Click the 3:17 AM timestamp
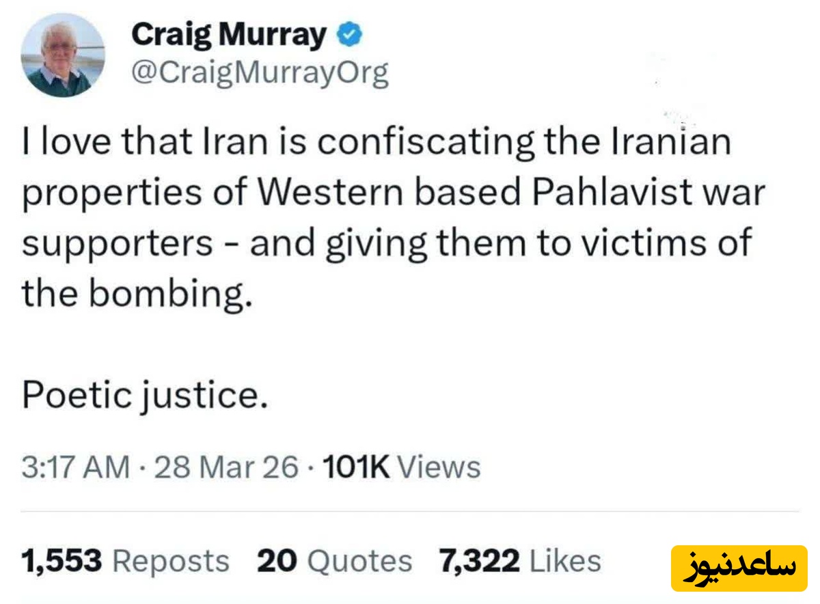 point(75,467)
